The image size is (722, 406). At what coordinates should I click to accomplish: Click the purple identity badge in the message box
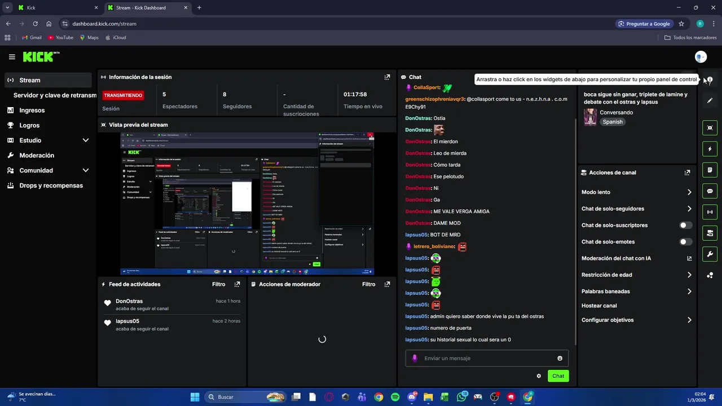coord(415,358)
